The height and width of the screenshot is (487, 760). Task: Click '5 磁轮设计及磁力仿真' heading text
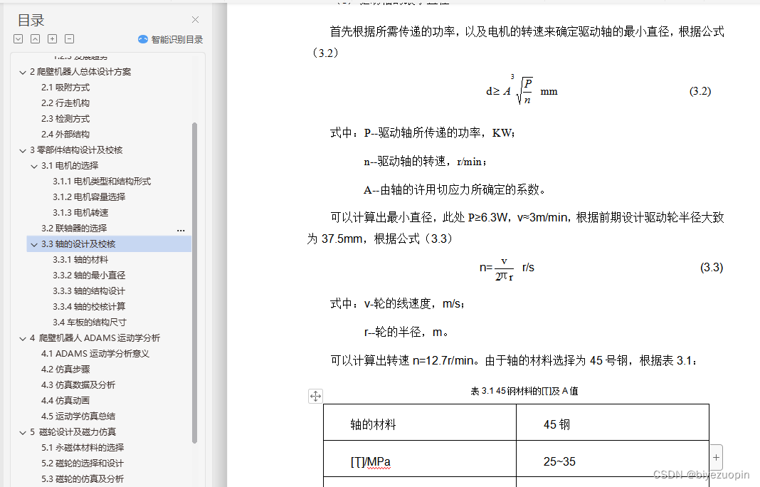(73, 431)
